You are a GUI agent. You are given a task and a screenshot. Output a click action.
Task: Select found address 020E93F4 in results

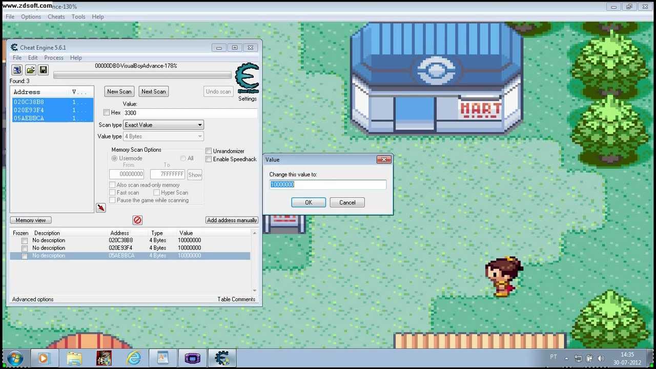point(52,110)
